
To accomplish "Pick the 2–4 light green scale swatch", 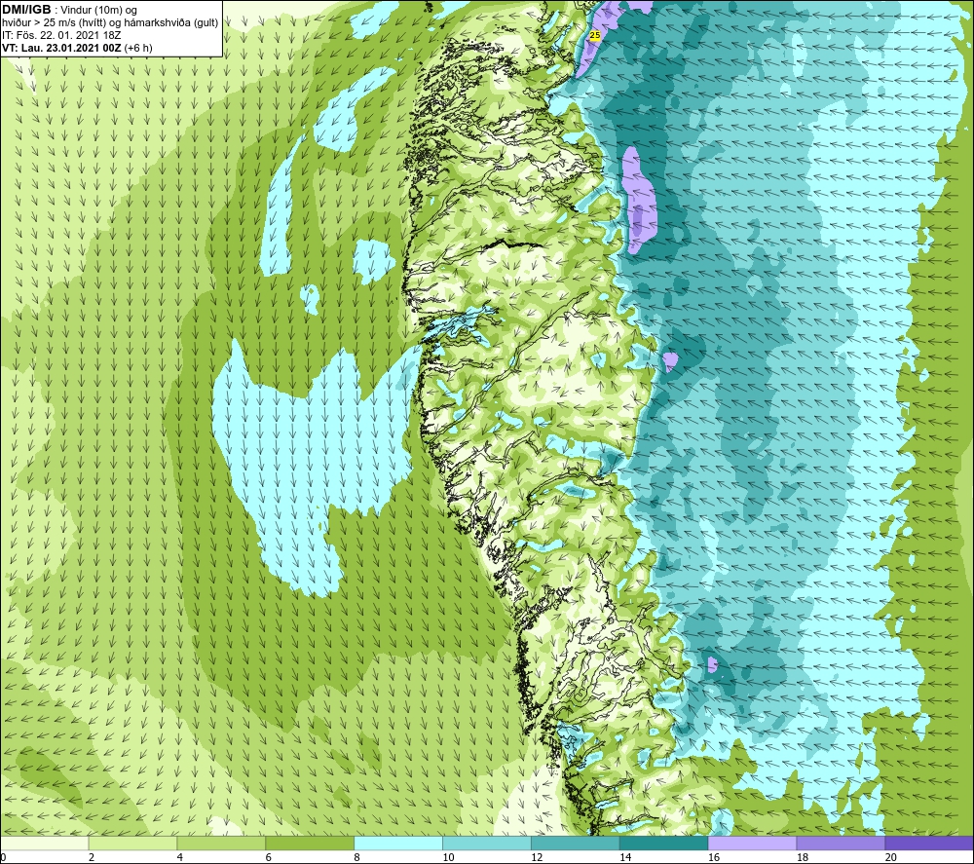I will point(132,843).
